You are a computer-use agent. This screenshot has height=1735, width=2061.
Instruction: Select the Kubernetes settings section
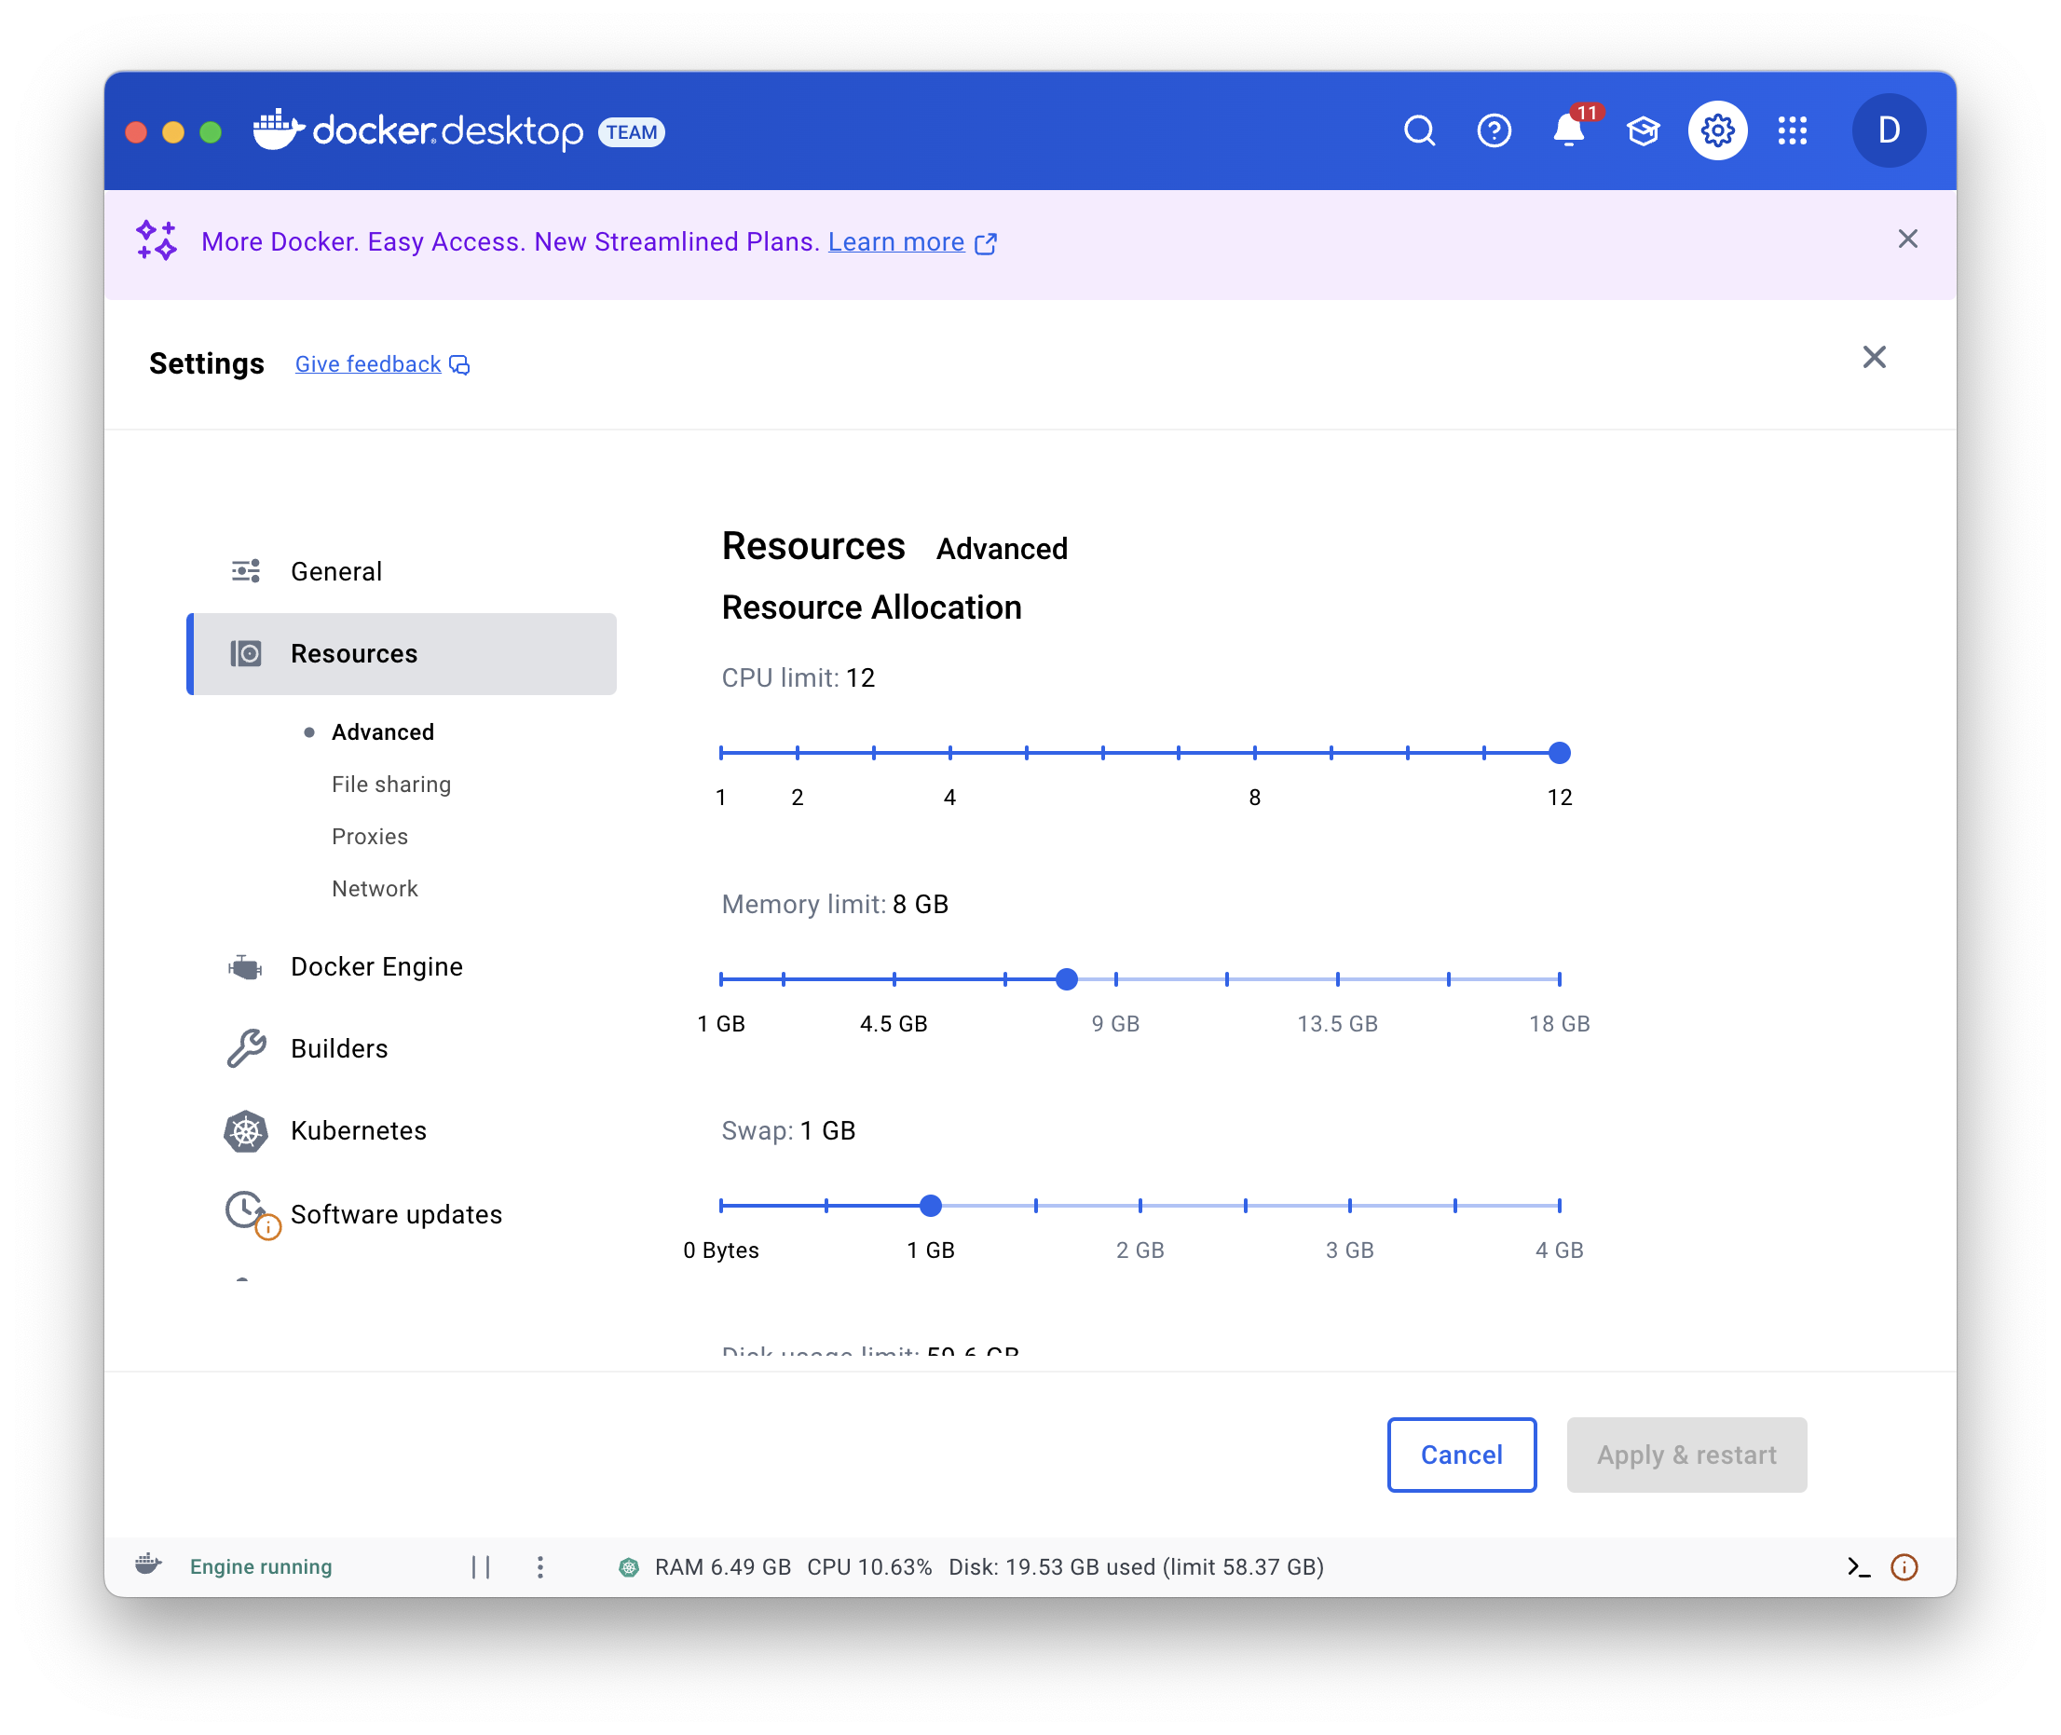[x=358, y=1130]
